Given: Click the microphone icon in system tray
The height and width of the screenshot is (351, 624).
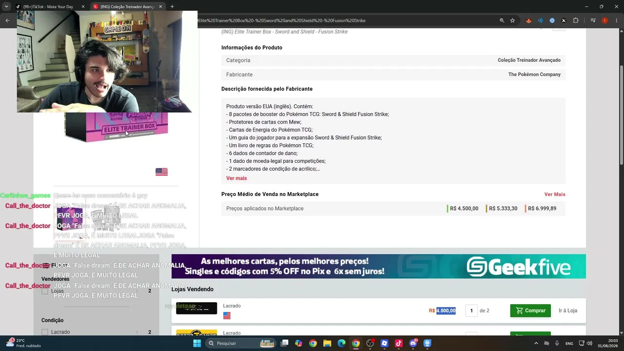Looking at the screenshot, I should pyautogui.click(x=557, y=343).
